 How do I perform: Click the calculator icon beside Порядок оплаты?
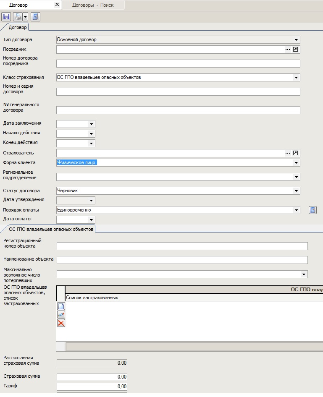[x=312, y=210]
